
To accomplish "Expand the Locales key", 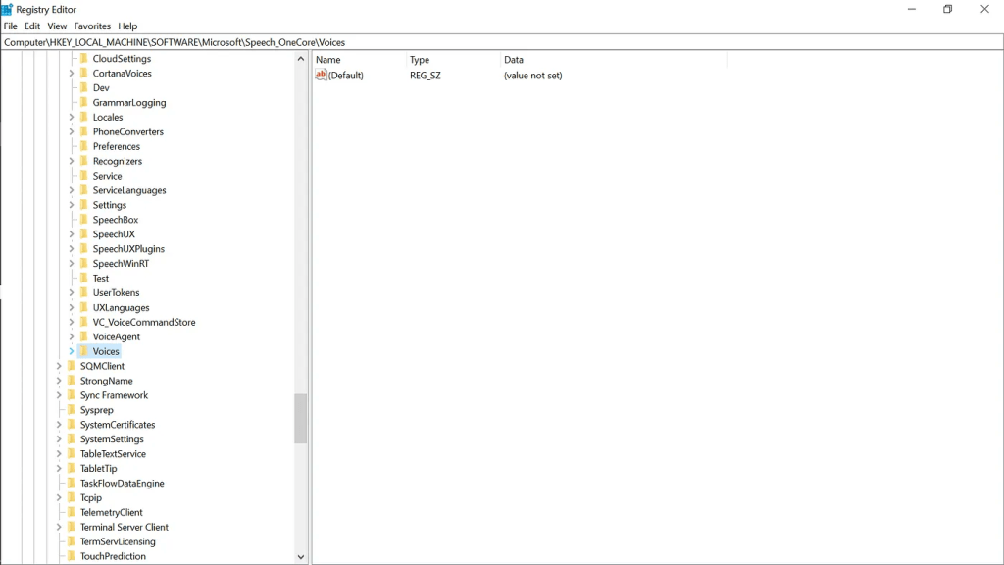I will [x=72, y=118].
